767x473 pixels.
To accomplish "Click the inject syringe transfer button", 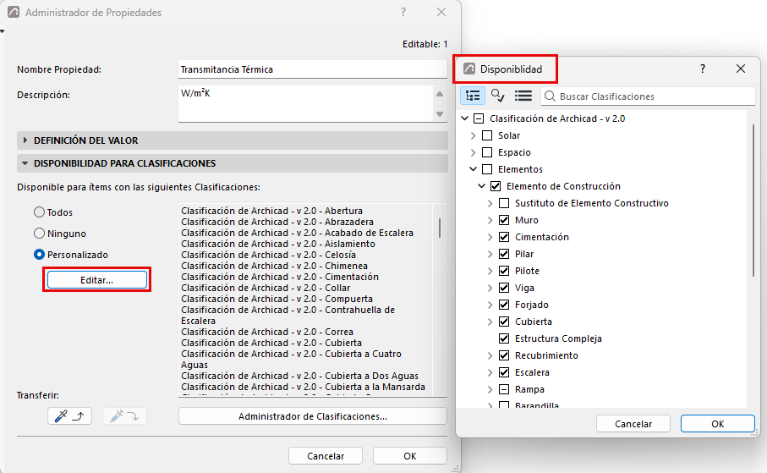I will click(x=124, y=416).
